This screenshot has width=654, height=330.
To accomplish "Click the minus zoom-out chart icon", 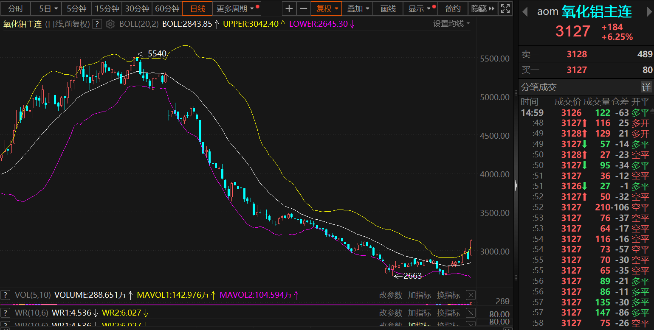I will click(303, 8).
